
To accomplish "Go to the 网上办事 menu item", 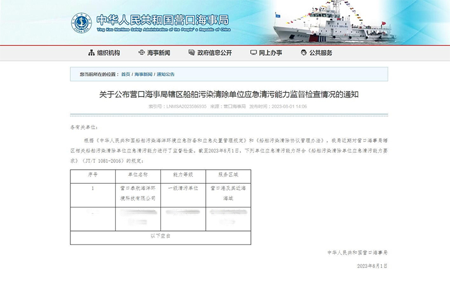I will [271, 53].
